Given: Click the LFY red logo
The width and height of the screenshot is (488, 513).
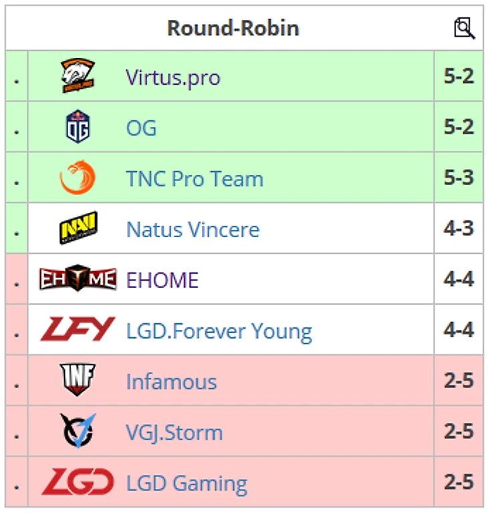Looking at the screenshot, I should tap(78, 330).
